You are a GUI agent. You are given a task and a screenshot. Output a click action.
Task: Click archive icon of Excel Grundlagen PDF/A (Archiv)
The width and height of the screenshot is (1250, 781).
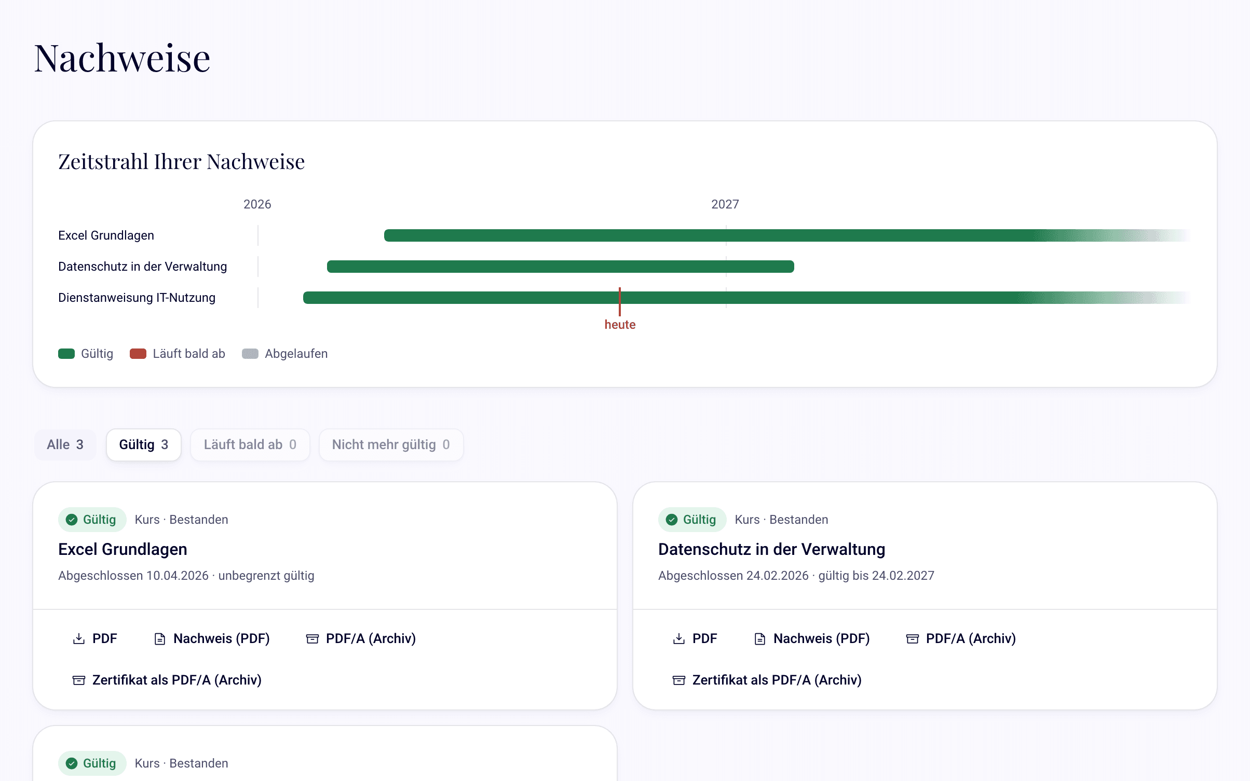coord(312,638)
